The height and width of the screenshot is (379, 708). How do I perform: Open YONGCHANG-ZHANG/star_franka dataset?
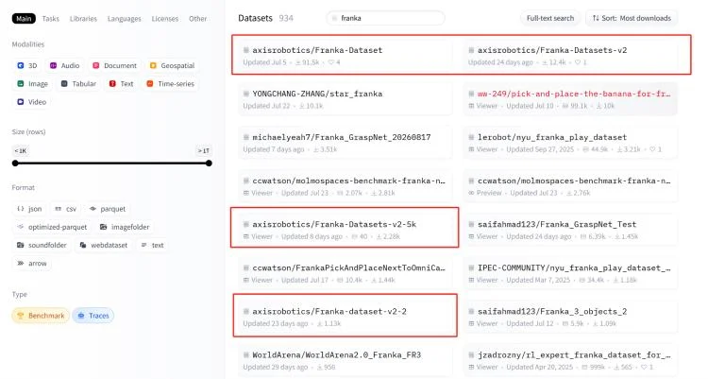[345, 99]
